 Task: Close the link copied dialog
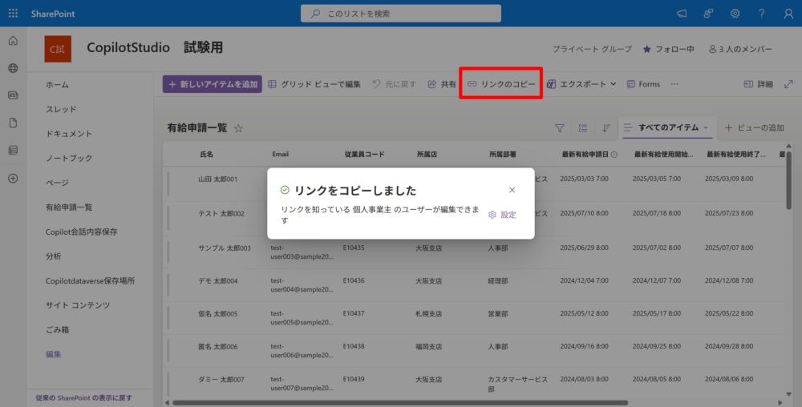512,190
